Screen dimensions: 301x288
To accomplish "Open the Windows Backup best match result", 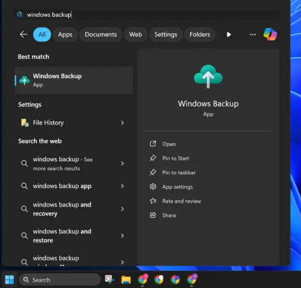I will [74, 80].
